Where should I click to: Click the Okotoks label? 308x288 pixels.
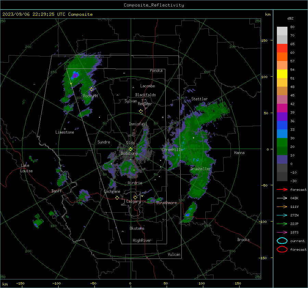137,228
